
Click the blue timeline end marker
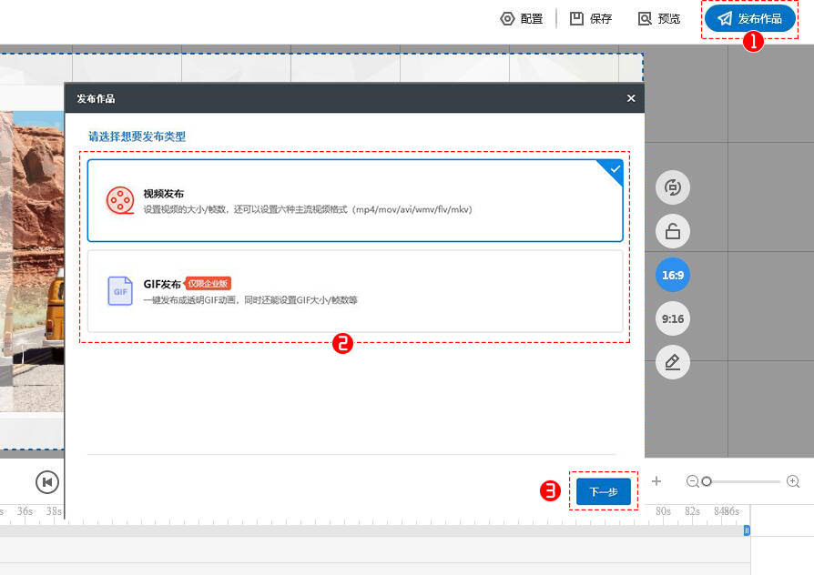tap(747, 530)
